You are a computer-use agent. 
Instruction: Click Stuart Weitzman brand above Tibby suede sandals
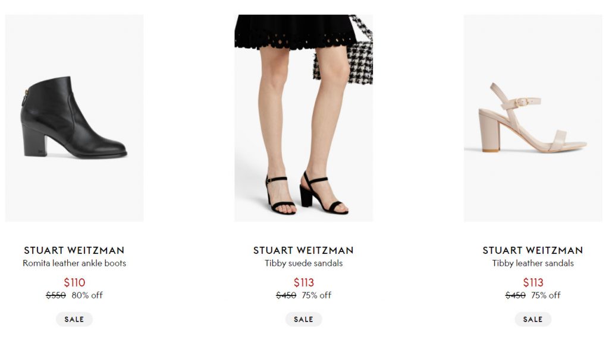pyautogui.click(x=303, y=250)
